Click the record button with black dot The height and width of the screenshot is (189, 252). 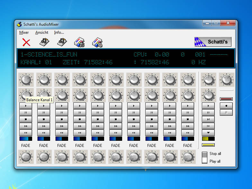(x=226, y=106)
